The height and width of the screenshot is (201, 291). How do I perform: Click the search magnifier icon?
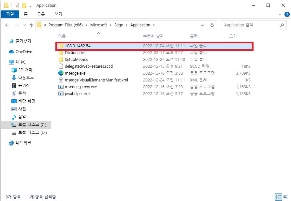point(282,25)
